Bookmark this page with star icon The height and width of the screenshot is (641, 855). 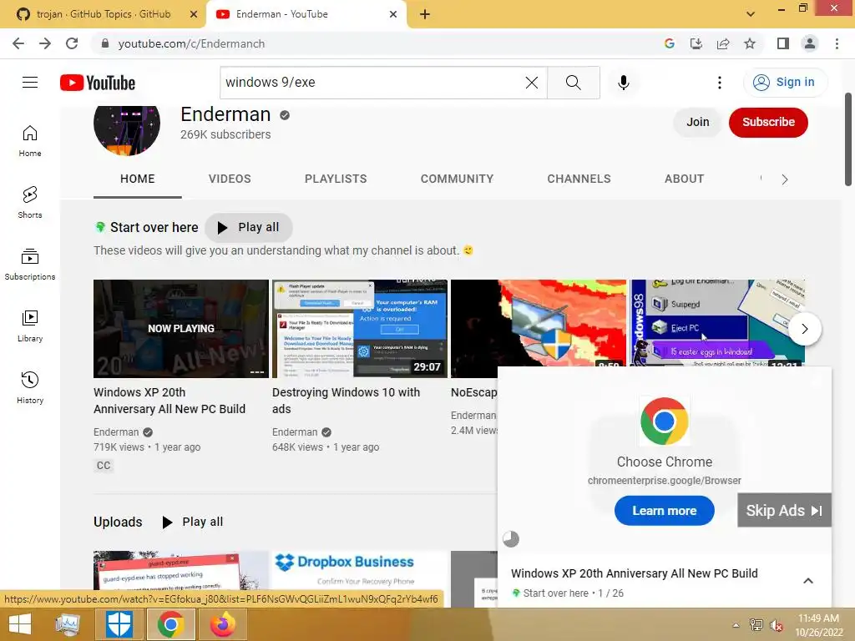pyautogui.click(x=750, y=43)
